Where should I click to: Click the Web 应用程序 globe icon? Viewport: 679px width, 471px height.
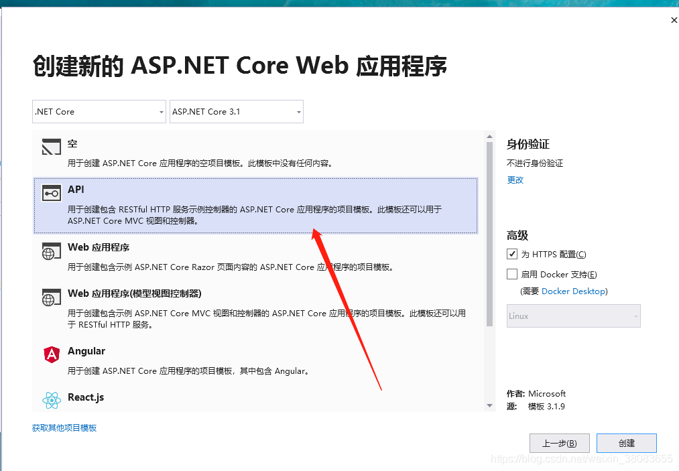point(51,251)
